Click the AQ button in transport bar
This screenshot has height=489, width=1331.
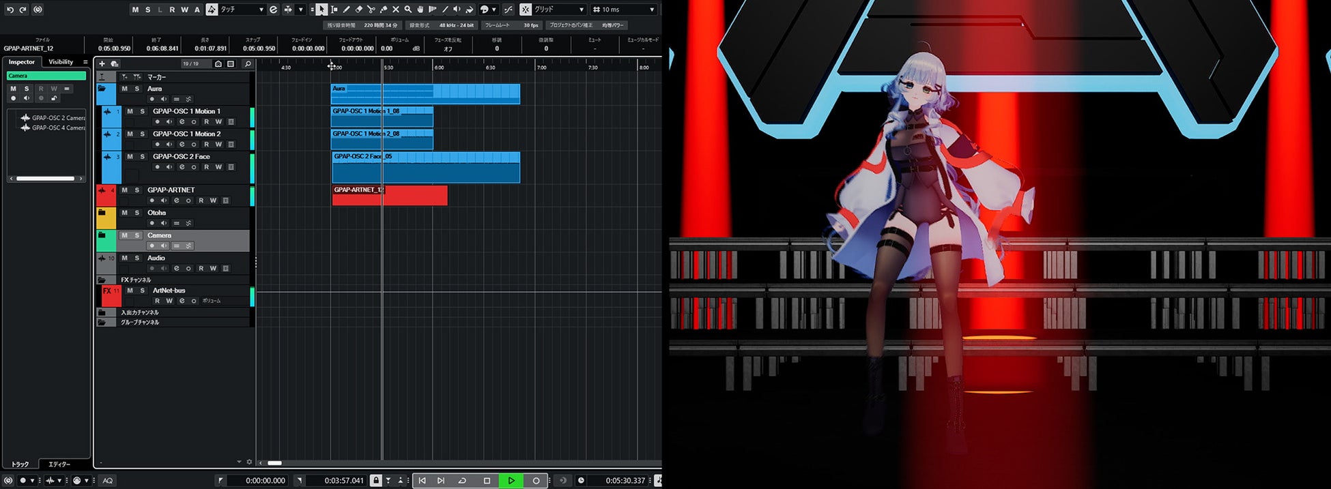coord(107,480)
